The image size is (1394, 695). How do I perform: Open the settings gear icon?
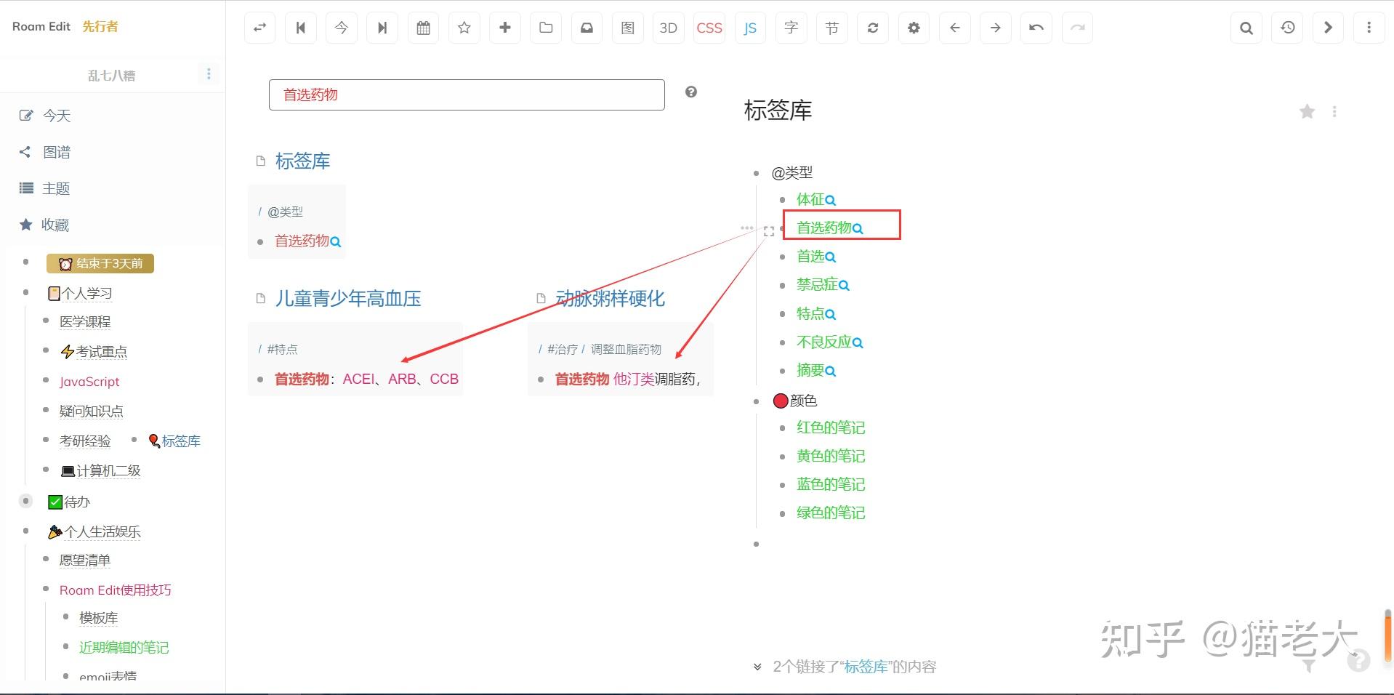[x=914, y=28]
